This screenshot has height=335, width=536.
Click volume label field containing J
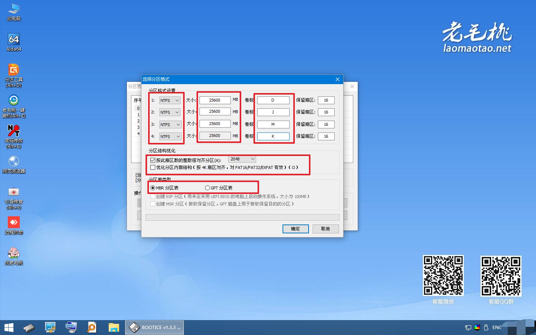[273, 112]
